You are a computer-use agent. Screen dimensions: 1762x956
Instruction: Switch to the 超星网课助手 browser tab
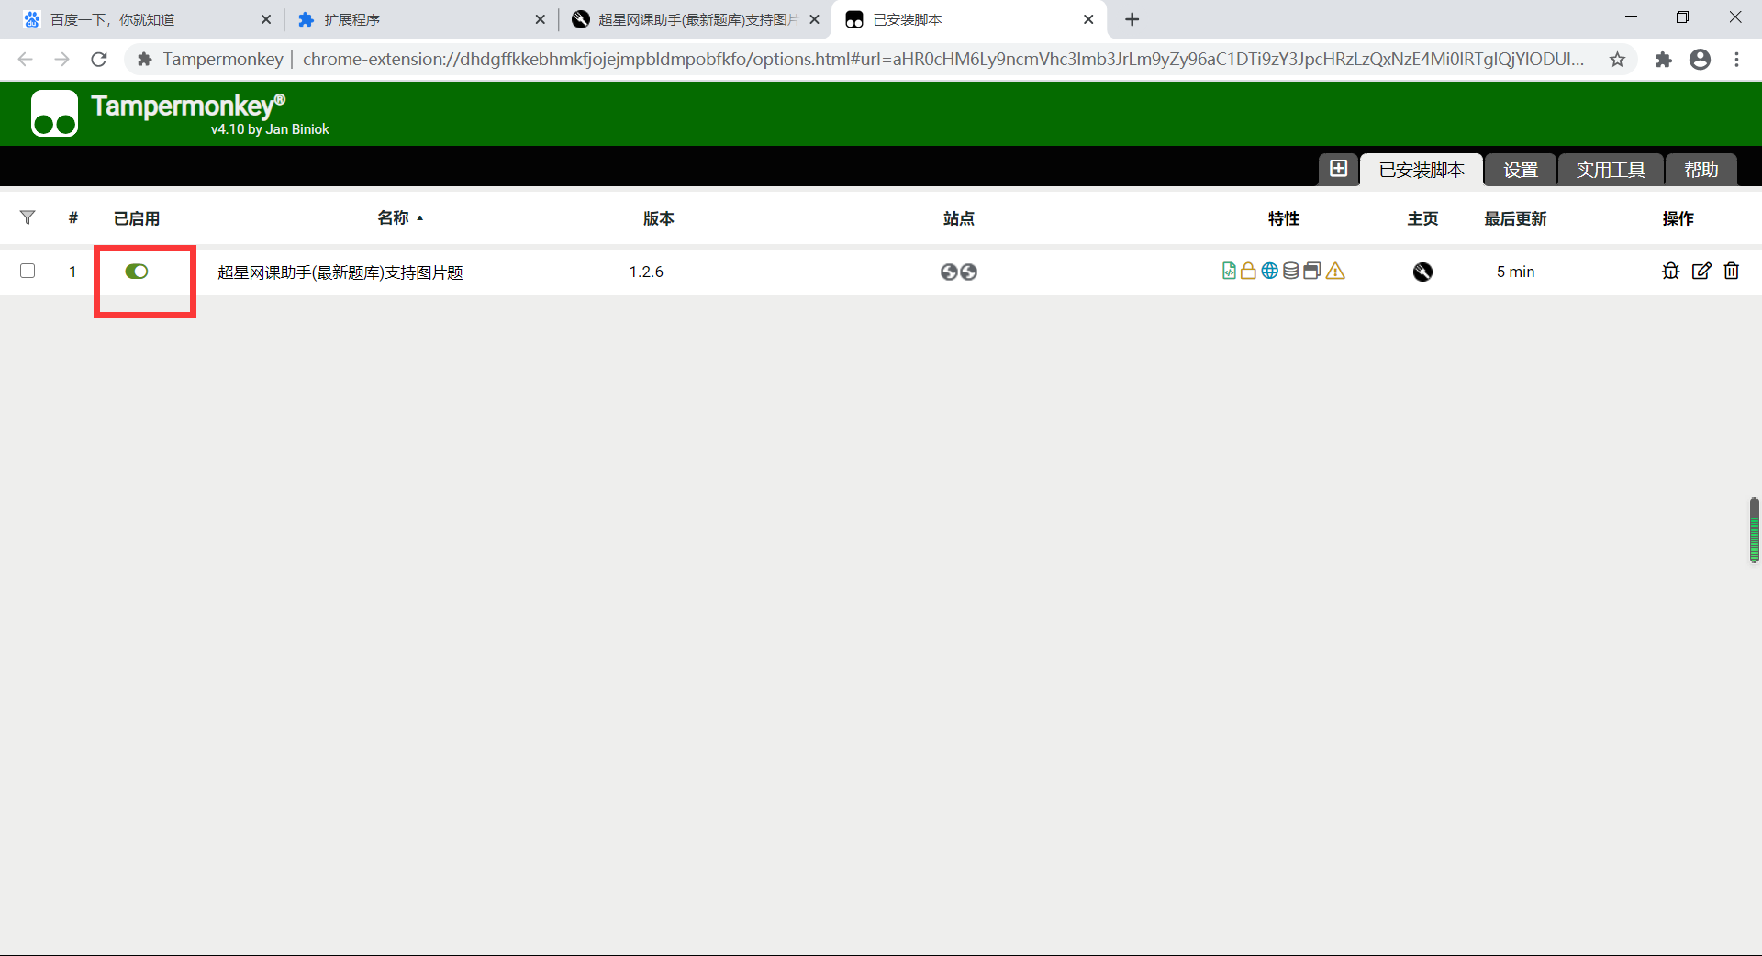(695, 19)
